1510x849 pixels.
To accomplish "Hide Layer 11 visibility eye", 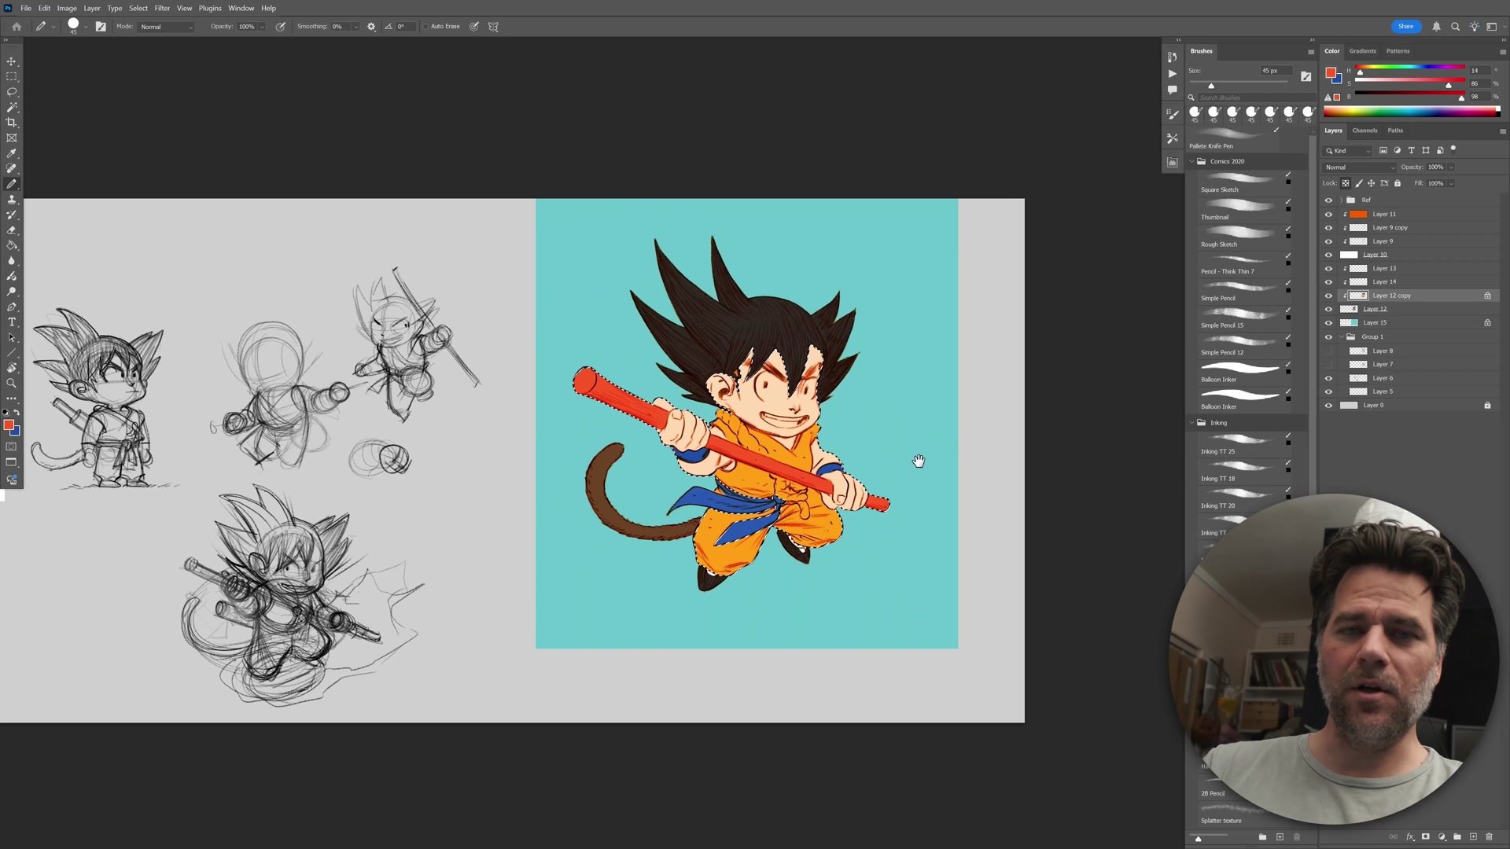I will [1328, 214].
